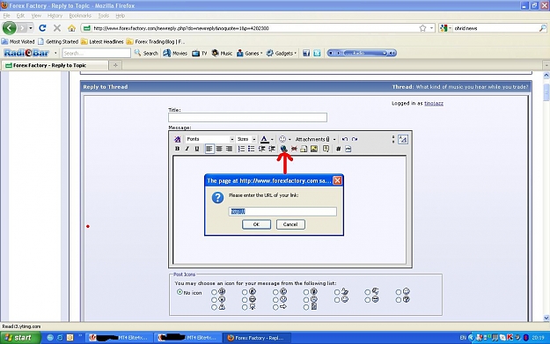Apply the text color swatch A
550x344 pixels.
[x=265, y=139]
